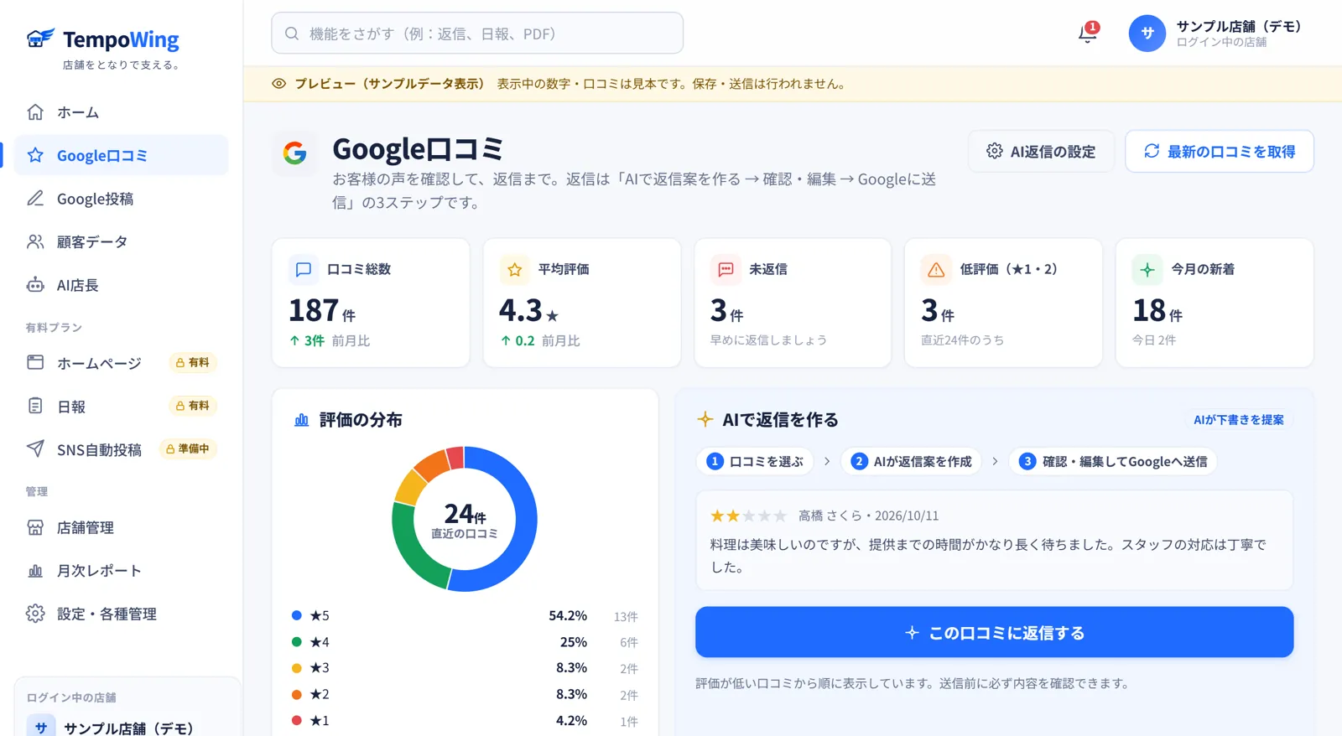1342x736 pixels.
Task: Click the 平均評価 stat card
Action: tap(581, 303)
